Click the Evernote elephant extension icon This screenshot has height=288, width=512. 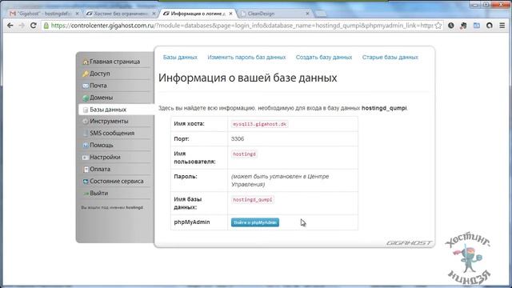[x=463, y=26]
